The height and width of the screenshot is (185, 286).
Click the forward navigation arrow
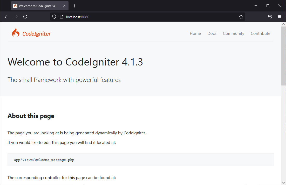coord(16,17)
